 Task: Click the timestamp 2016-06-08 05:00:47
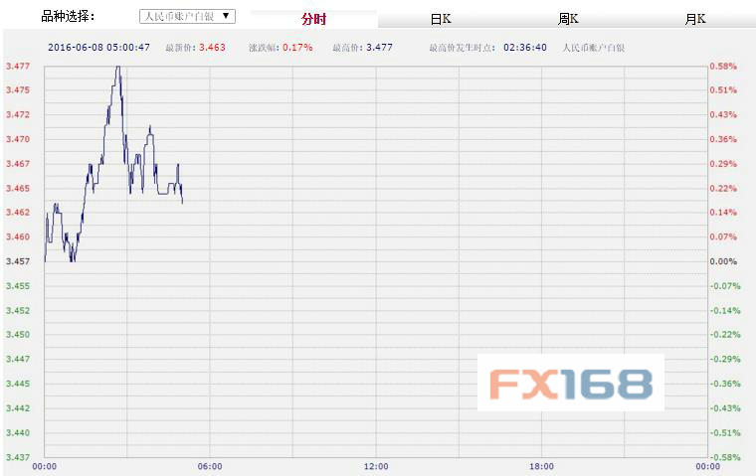(99, 47)
